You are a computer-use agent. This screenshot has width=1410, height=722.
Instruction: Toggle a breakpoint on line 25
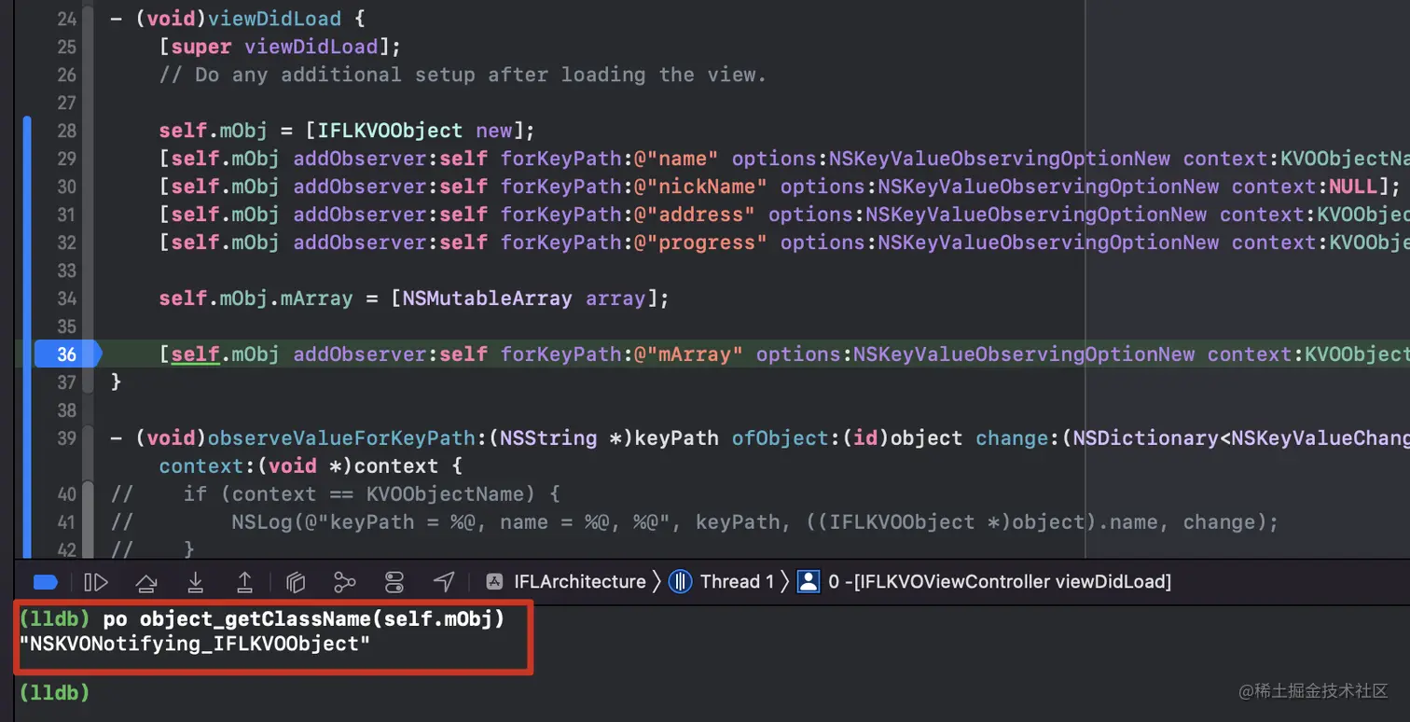coord(66,47)
